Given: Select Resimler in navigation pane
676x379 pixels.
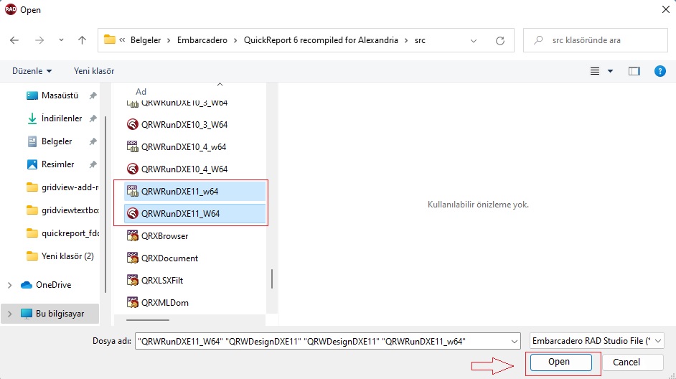Looking at the screenshot, I should 58,164.
